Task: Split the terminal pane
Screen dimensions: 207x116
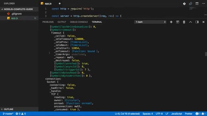Action: (178, 22)
